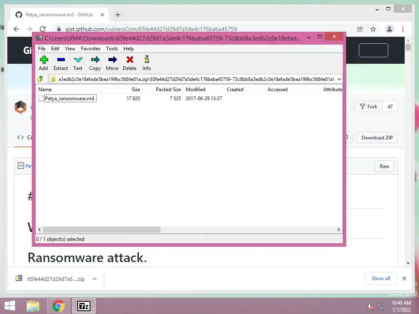Sort by the Name column header
419x314 pixels.
pos(68,90)
